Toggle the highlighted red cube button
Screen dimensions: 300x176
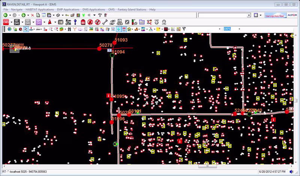click(x=124, y=29)
